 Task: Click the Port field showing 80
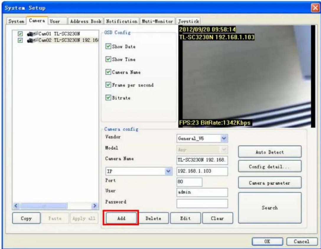pos(189,182)
